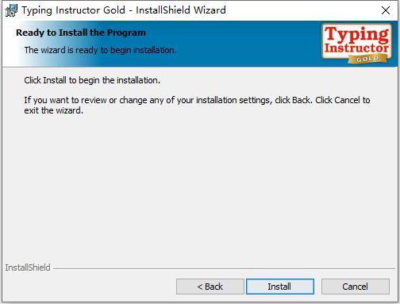The width and height of the screenshot is (400, 304).
Task: Close the InstallShield Wizard window
Action: click(x=386, y=10)
